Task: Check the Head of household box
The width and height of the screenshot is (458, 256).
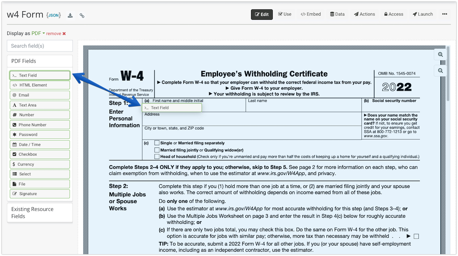Action: pyautogui.click(x=157, y=156)
